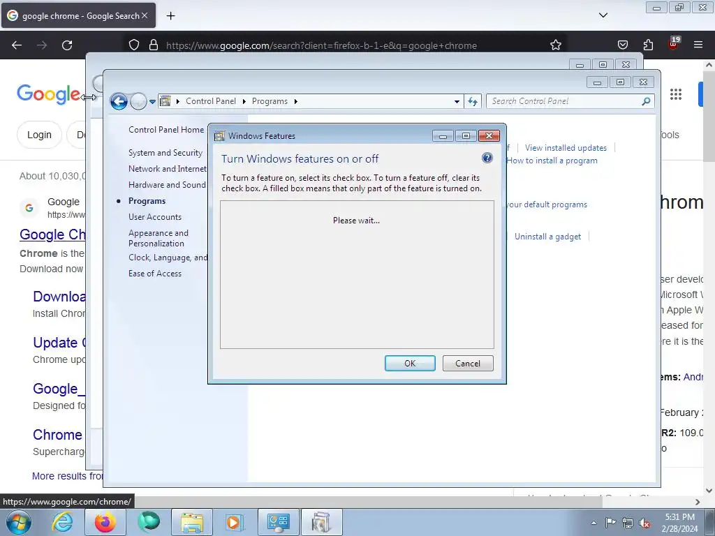Click How to install a program link
Viewport: 715px width, 536px height.
point(552,161)
